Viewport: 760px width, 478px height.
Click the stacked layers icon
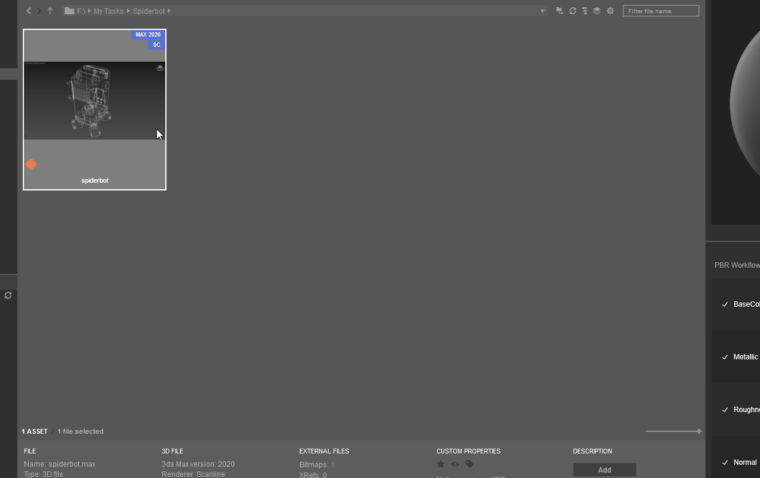coord(597,11)
